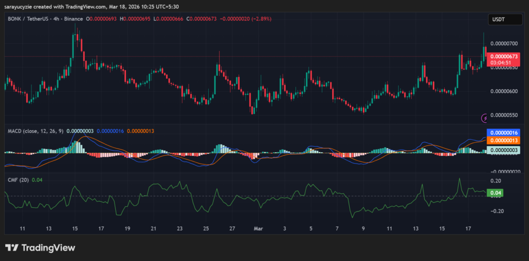Click date 27 on the time axis
Image resolution: width=529 pixels, height=261 pixels.
point(232,227)
